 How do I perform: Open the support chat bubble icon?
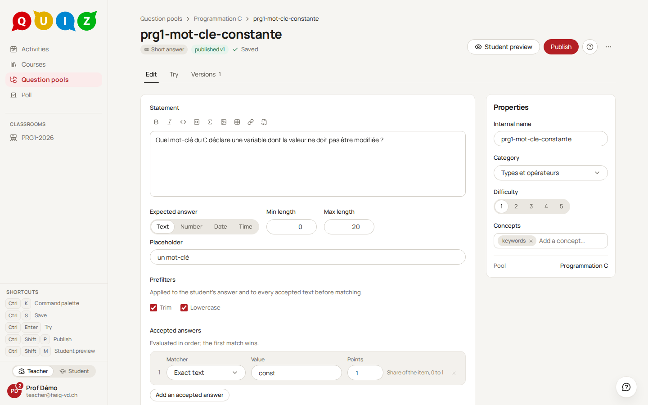point(626,387)
